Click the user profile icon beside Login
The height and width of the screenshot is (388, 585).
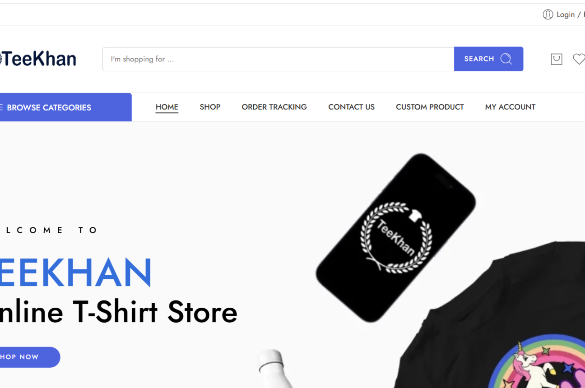point(548,14)
